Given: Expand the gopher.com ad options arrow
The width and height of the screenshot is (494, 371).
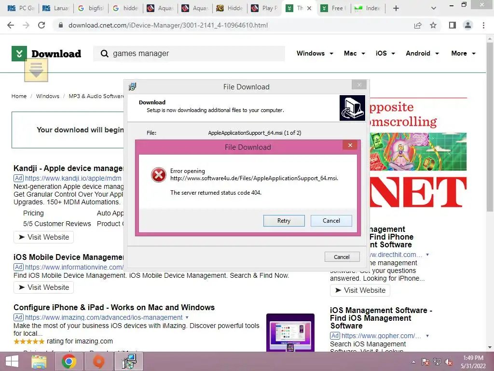Looking at the screenshot, I should pyautogui.click(x=427, y=336).
